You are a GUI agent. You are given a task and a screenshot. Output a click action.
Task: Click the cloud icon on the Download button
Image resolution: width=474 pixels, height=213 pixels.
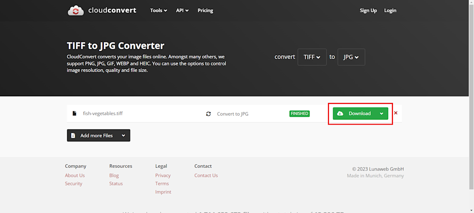point(340,113)
